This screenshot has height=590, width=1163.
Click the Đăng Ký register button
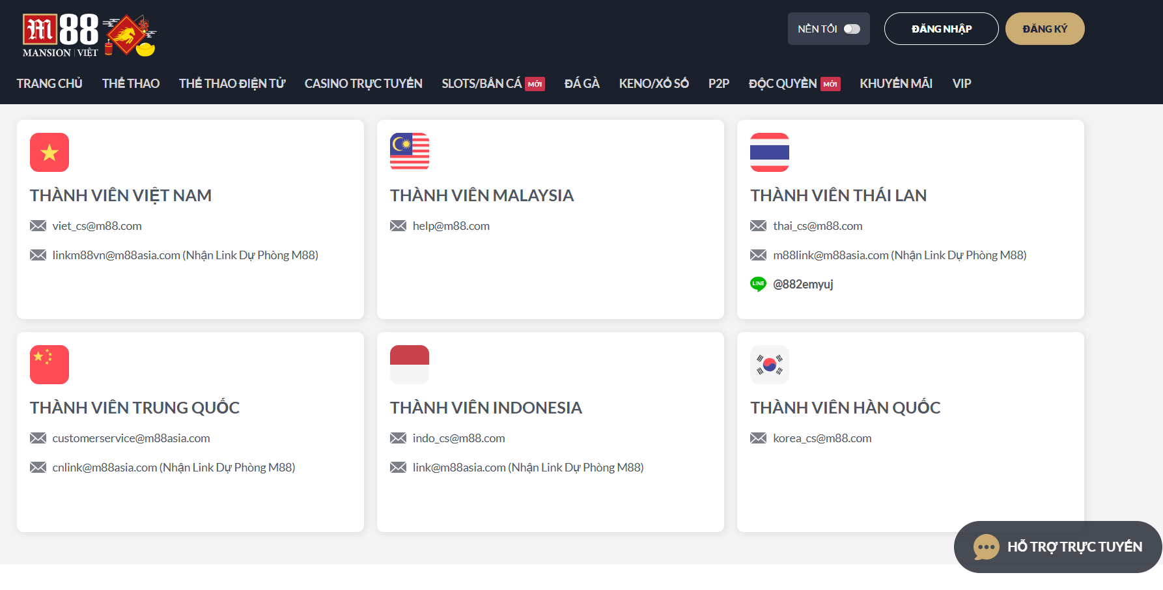[x=1044, y=29]
